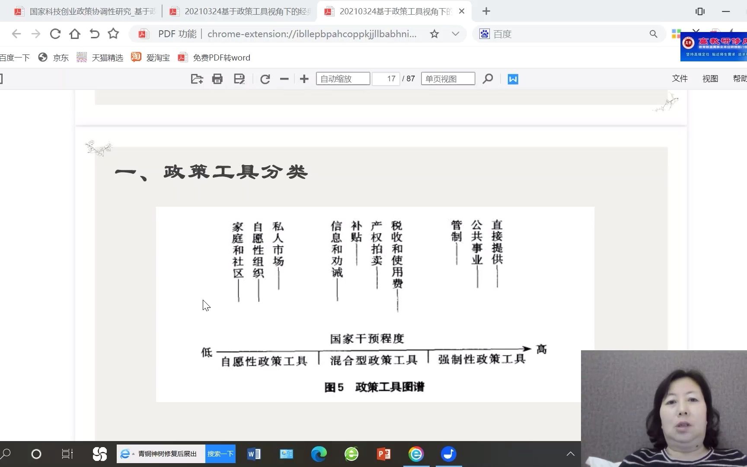The width and height of the screenshot is (747, 467).
Task: Click the 一、政策工具分类 heading
Action: 211,173
